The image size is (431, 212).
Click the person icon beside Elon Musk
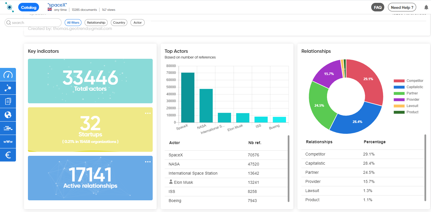click(x=171, y=182)
